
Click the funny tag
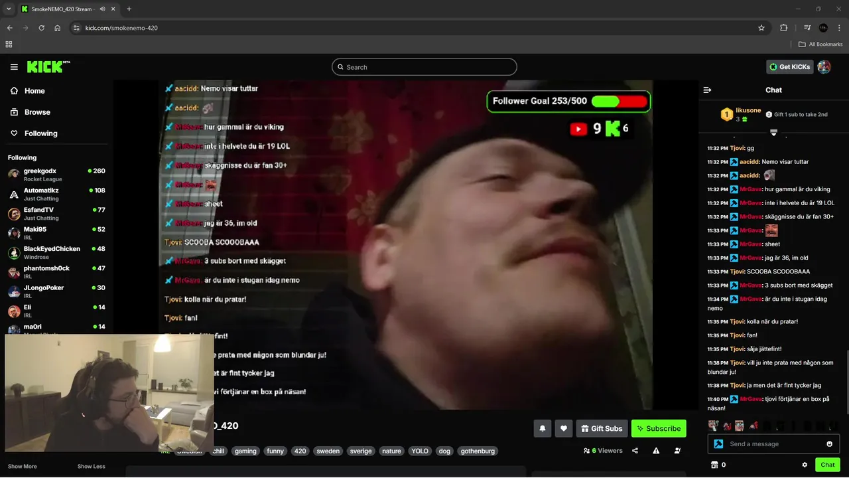(275, 451)
